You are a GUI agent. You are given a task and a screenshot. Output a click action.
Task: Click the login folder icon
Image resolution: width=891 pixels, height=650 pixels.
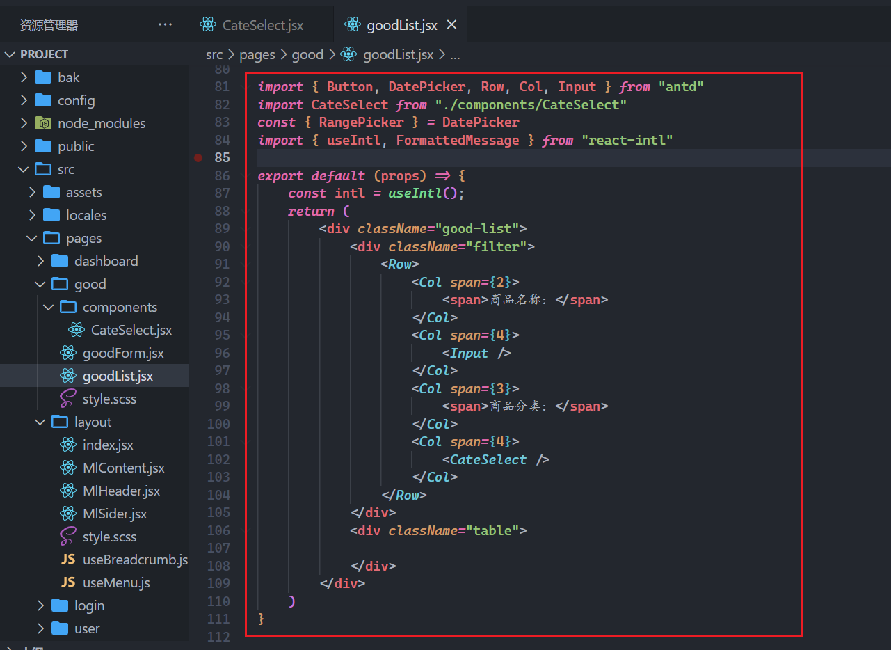pyautogui.click(x=60, y=605)
